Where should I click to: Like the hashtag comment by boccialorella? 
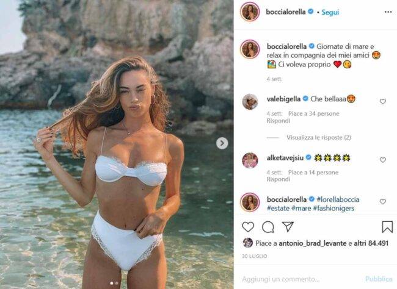coord(382,202)
